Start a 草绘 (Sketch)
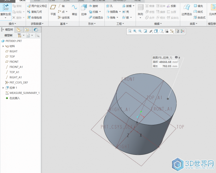 tap(74, 10)
